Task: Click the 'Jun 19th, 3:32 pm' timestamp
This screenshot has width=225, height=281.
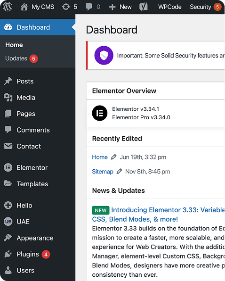Action: point(143,157)
